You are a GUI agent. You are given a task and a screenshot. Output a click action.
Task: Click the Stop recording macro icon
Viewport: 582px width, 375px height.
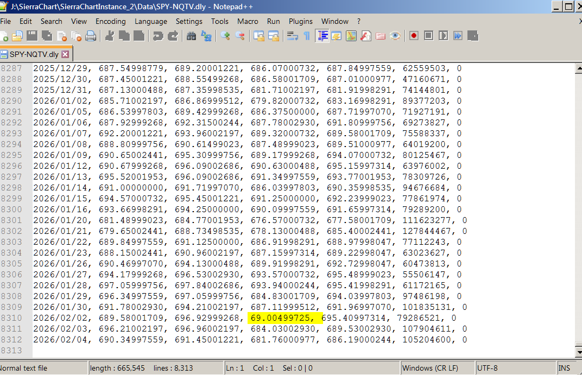point(429,36)
